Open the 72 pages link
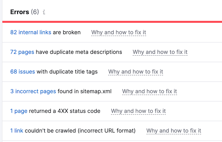 click(x=22, y=52)
